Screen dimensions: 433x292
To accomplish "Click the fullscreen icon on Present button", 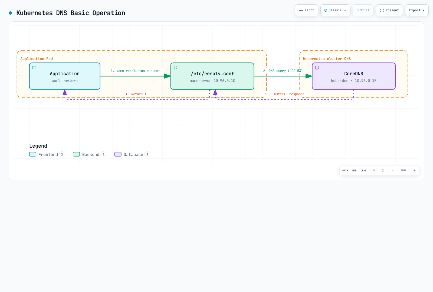I will (382, 10).
